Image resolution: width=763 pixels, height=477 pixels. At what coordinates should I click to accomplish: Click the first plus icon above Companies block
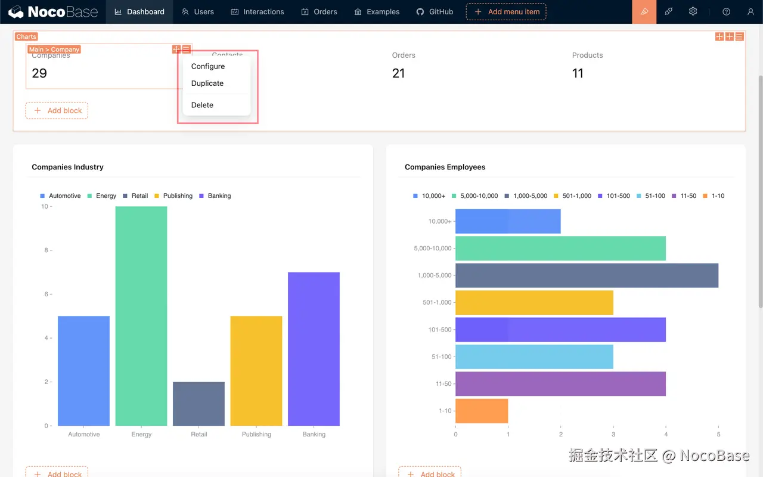coord(176,49)
